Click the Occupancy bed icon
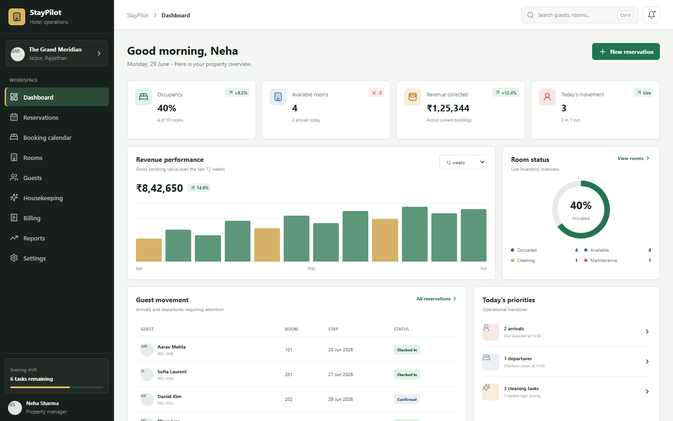Screen dimensions: 673x421 coord(143,97)
